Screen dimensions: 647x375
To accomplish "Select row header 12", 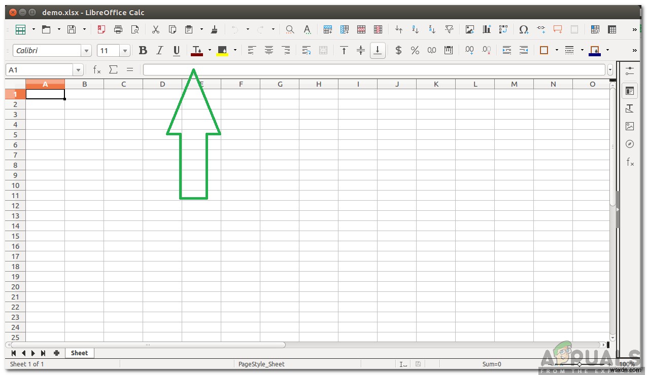I will pos(16,206).
